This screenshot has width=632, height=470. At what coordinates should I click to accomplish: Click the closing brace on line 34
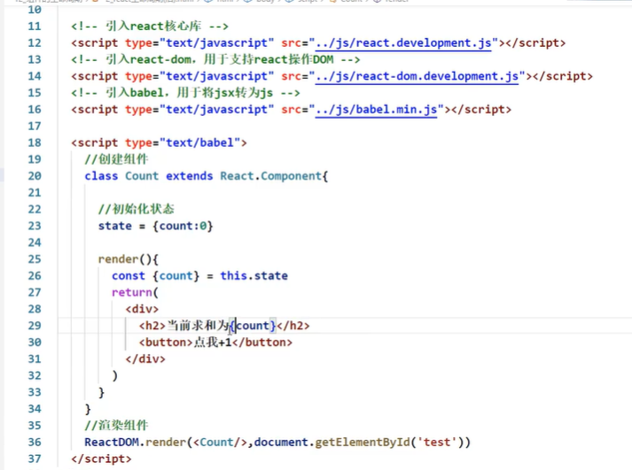pyautogui.click(x=88, y=409)
